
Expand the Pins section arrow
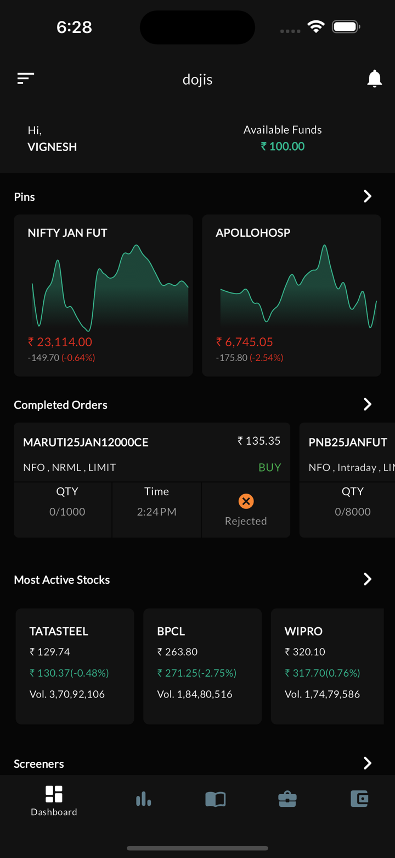click(x=368, y=196)
